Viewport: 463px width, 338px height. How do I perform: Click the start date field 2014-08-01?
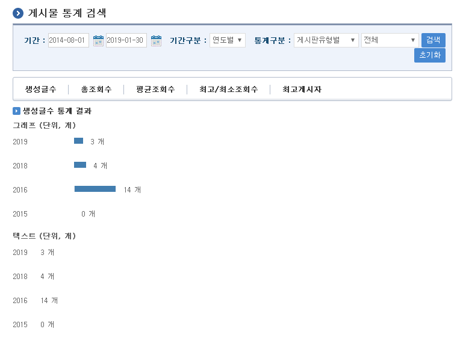point(68,40)
